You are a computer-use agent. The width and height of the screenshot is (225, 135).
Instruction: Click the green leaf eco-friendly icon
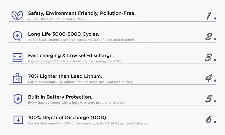(x=17, y=15)
